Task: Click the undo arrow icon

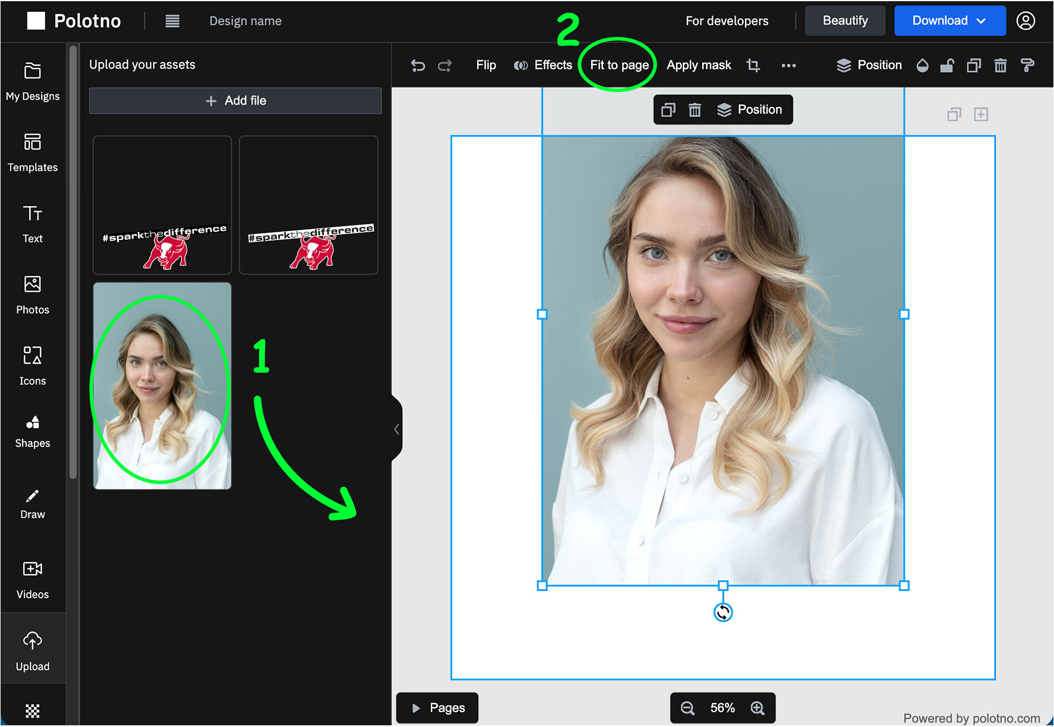Action: pos(418,65)
